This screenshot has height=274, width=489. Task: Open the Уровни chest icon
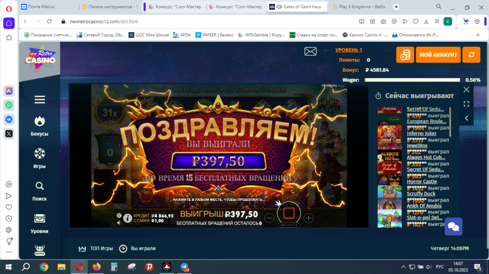40,218
